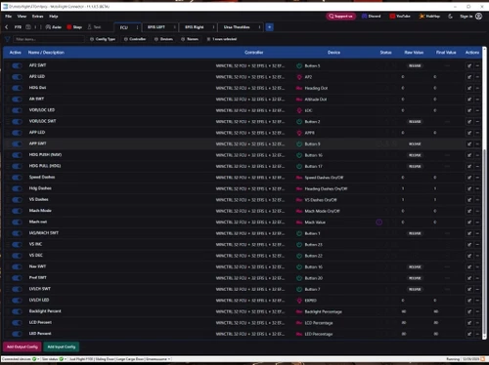Sort by the Name / Description column header
489x365 pixels.
tap(46, 53)
